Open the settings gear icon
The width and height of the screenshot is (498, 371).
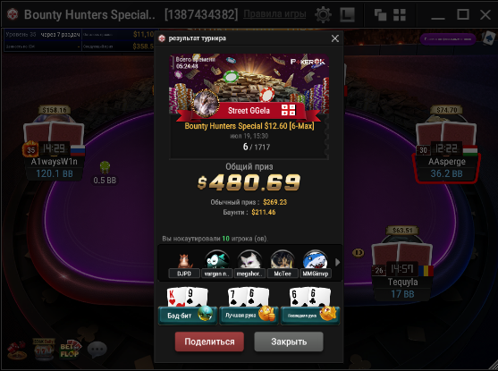tap(323, 14)
